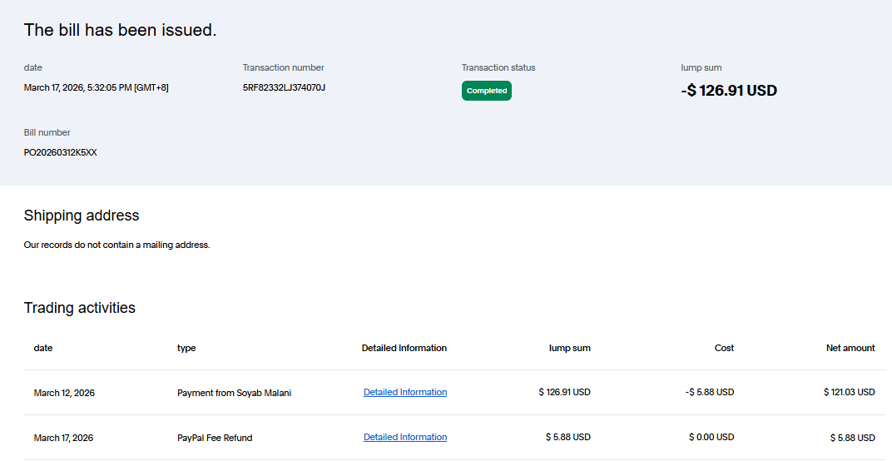Click the 'Shipping address' heading

(x=82, y=216)
